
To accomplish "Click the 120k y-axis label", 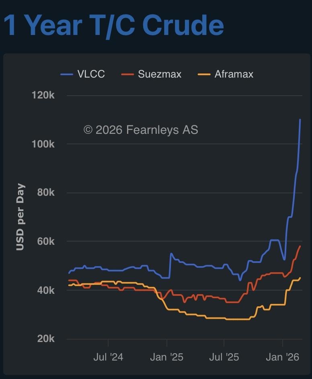I will (x=43, y=95).
